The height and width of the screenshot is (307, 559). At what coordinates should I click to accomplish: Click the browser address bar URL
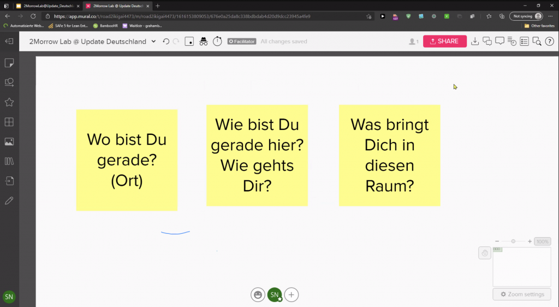tap(182, 16)
